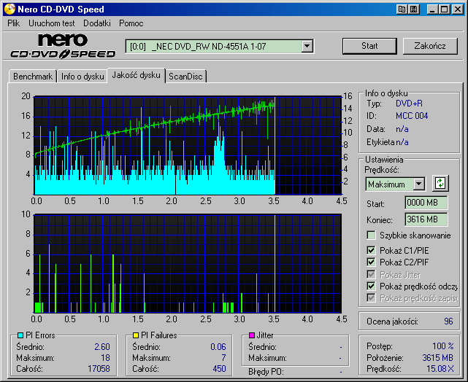Click the PI Failures Całość value 450
The width and height of the screenshot is (468, 382).
(x=219, y=369)
